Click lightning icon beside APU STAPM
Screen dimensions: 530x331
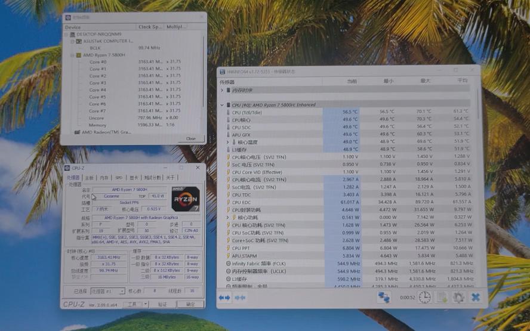click(229, 256)
